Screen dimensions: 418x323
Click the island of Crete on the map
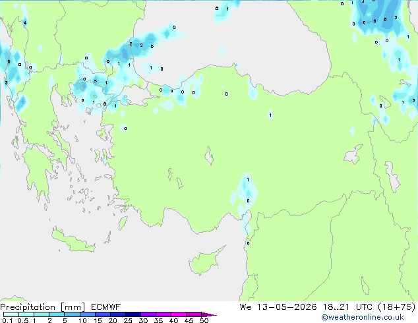[x=73, y=241]
